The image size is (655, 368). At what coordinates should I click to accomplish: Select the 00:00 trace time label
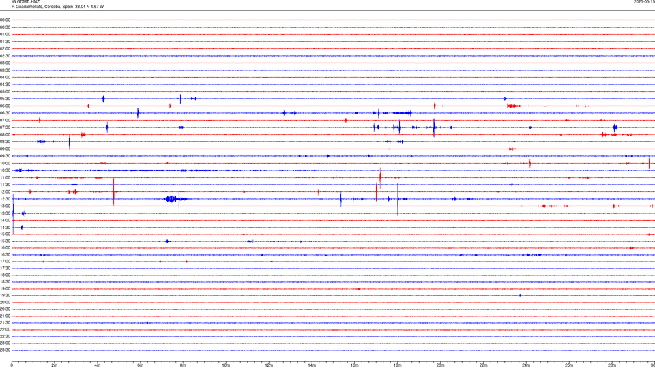coord(5,20)
